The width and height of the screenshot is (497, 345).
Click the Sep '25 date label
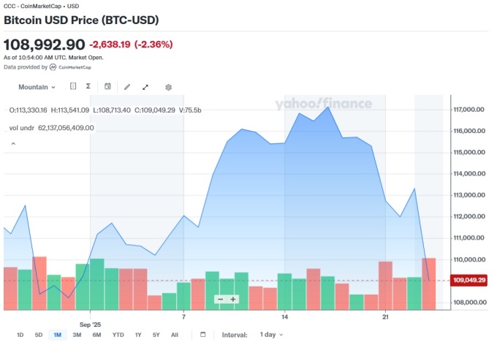coord(90,325)
